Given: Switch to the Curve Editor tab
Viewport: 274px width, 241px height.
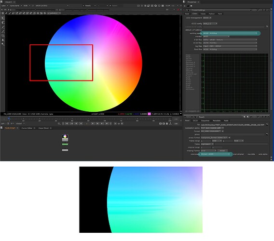Looking at the screenshot, I should (27, 128).
